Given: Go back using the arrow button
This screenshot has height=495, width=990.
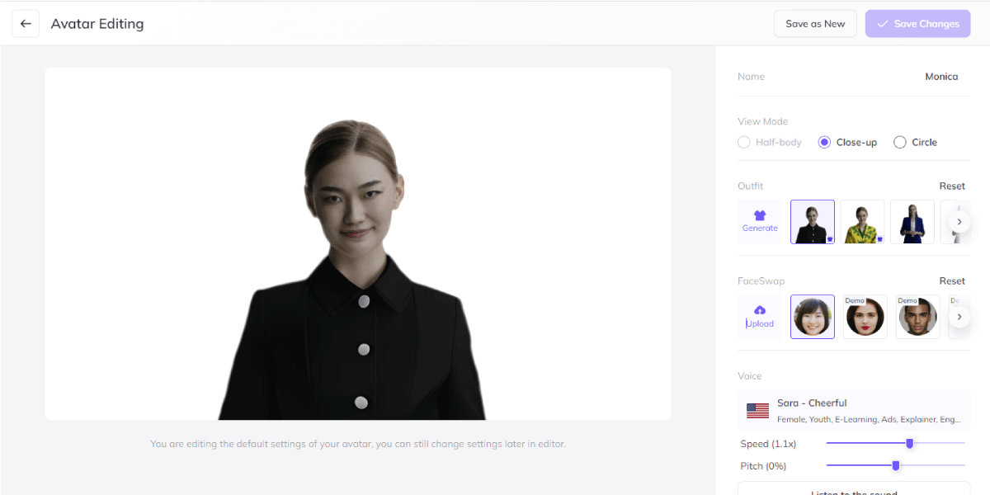Looking at the screenshot, I should (26, 24).
